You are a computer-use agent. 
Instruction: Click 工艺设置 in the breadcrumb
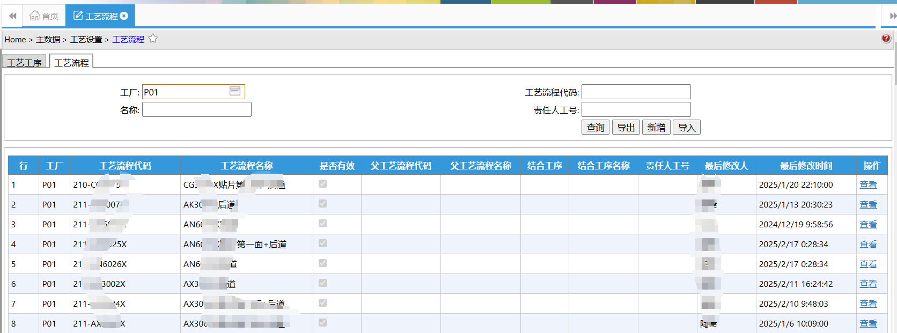[86, 40]
